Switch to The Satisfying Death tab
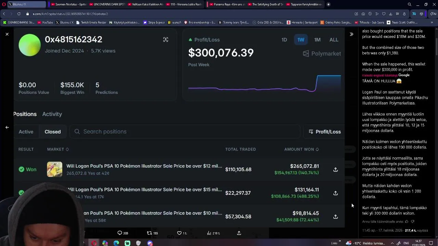The image size is (438, 246). (x=265, y=4)
